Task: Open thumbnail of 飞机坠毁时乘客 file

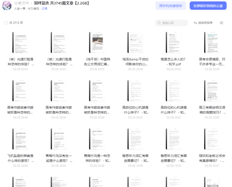Action: 20,139
